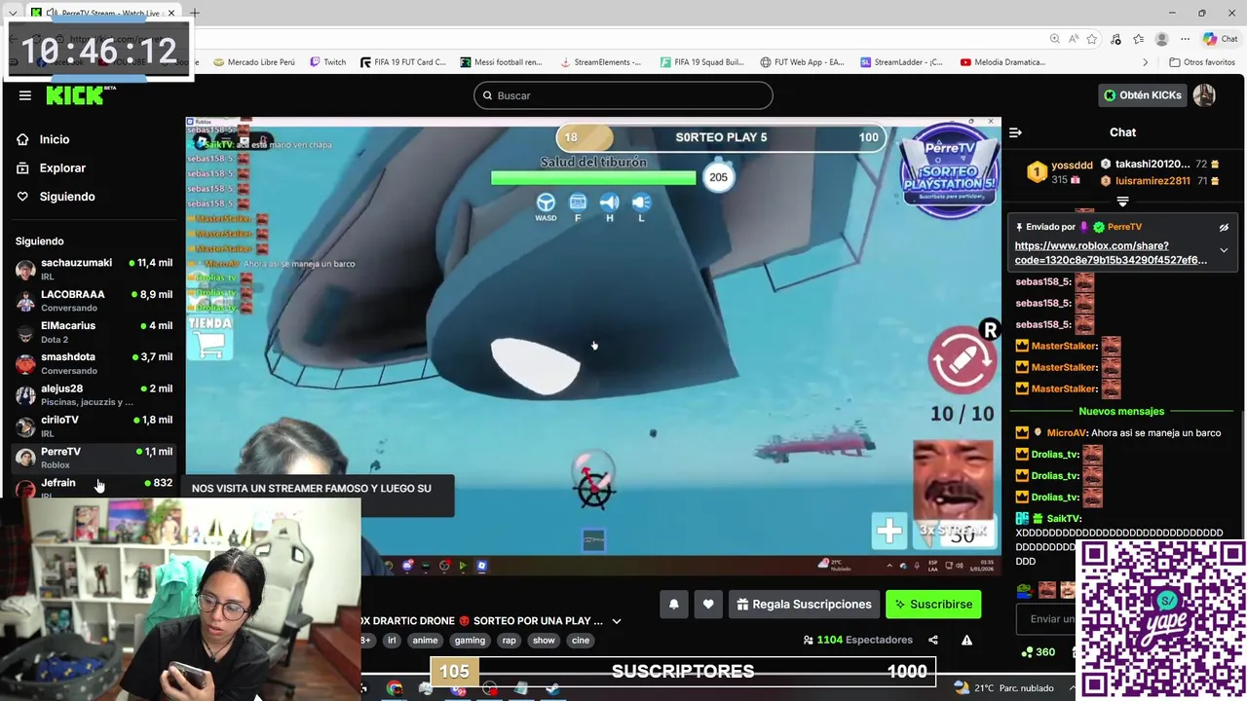Click the Obtén KICKs button
1247x701 pixels.
1142,95
